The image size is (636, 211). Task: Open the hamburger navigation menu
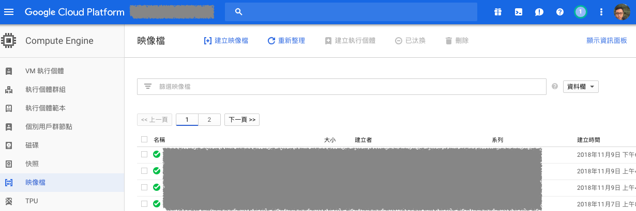coord(9,12)
